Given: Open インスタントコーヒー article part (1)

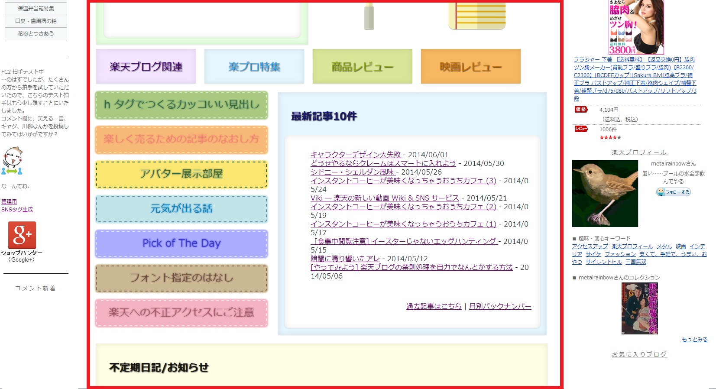Looking at the screenshot, I should (403, 224).
